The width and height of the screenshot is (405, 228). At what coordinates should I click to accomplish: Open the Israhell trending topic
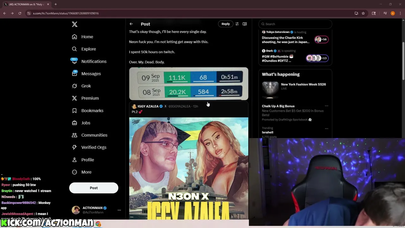tap(268, 132)
